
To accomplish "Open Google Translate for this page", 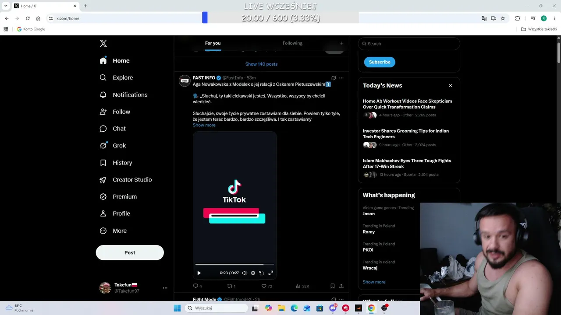I will [484, 18].
